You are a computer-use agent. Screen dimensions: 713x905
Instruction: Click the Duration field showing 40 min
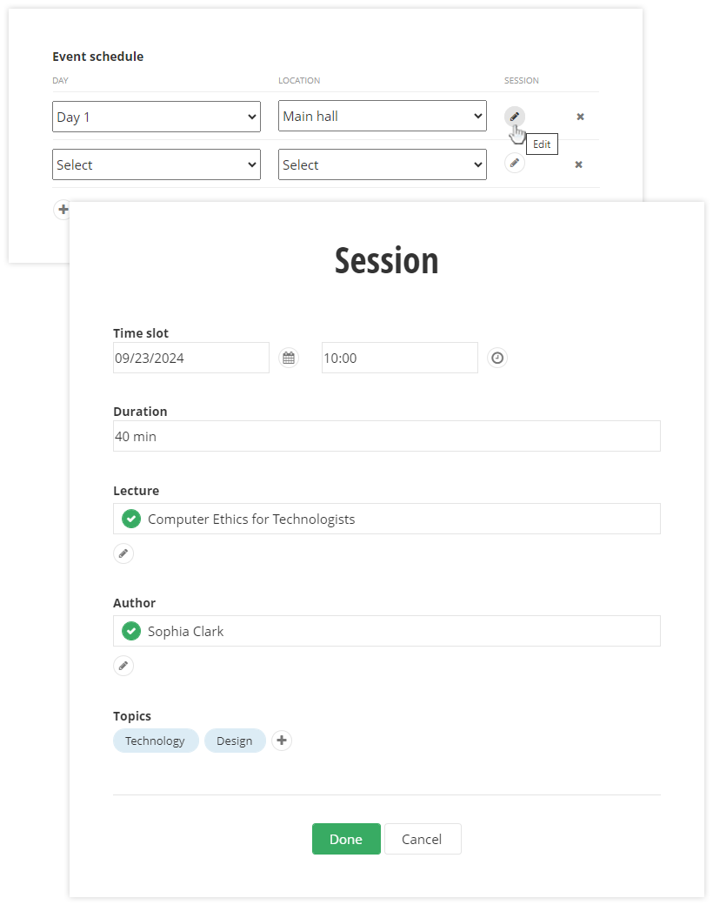coord(386,436)
